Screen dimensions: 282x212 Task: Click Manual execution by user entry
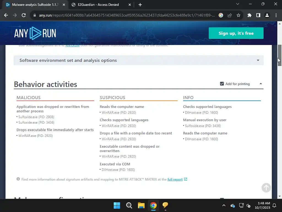tap(205, 120)
